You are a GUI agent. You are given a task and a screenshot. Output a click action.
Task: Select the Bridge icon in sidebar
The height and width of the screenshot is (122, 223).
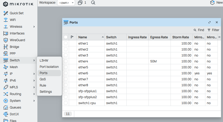5,47
